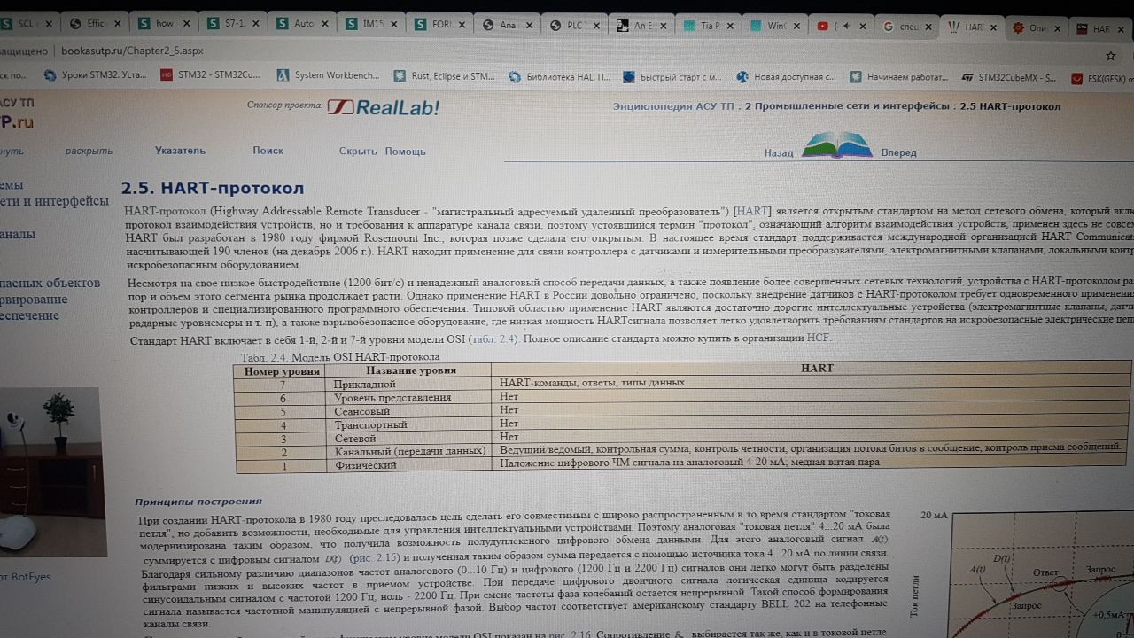Viewport: 1134px width, 638px height.
Task: Click the Принципы построения subheading
Action: (x=198, y=502)
